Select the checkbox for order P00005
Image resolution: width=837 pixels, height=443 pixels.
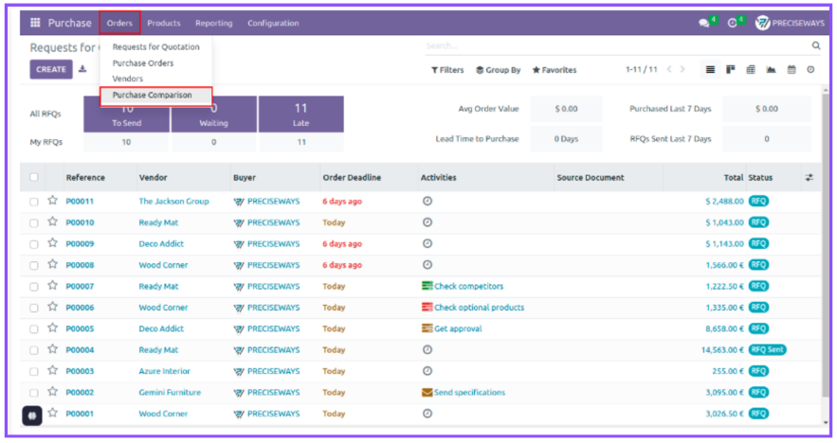(x=34, y=329)
